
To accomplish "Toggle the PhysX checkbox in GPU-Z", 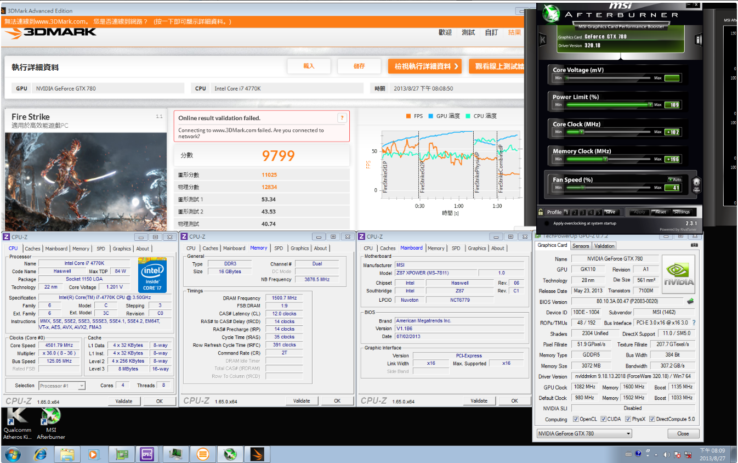I will [x=628, y=419].
